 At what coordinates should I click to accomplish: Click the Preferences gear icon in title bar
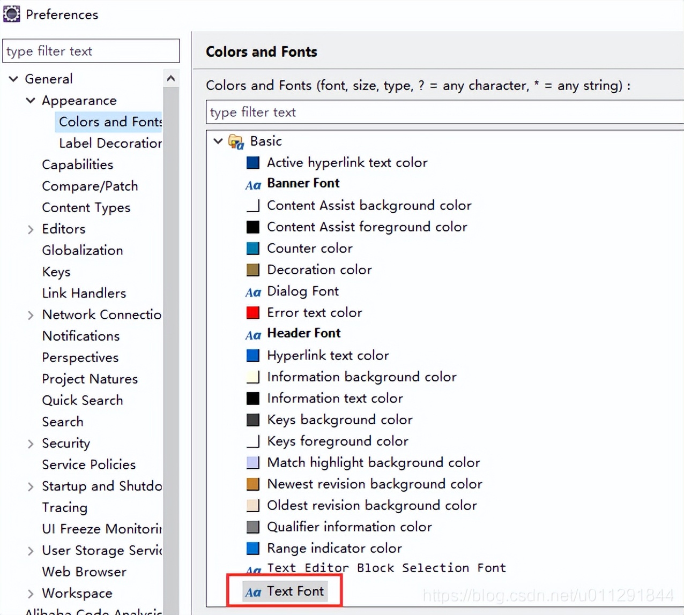pos(11,13)
